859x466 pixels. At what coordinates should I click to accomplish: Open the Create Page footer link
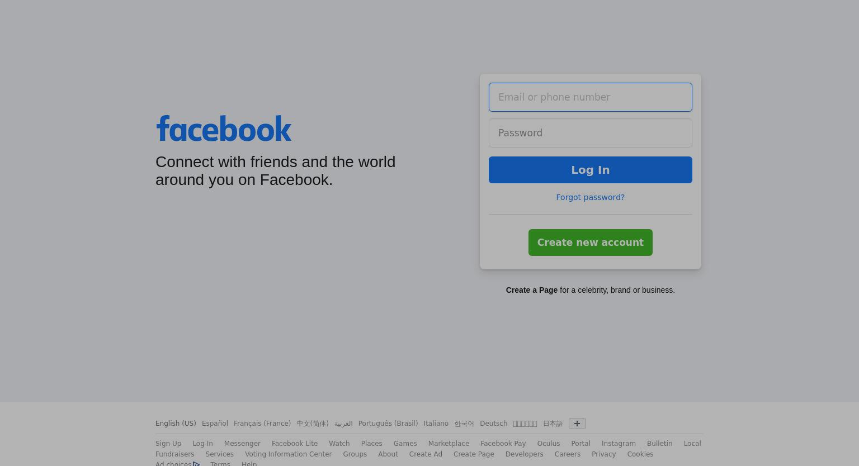click(474, 454)
